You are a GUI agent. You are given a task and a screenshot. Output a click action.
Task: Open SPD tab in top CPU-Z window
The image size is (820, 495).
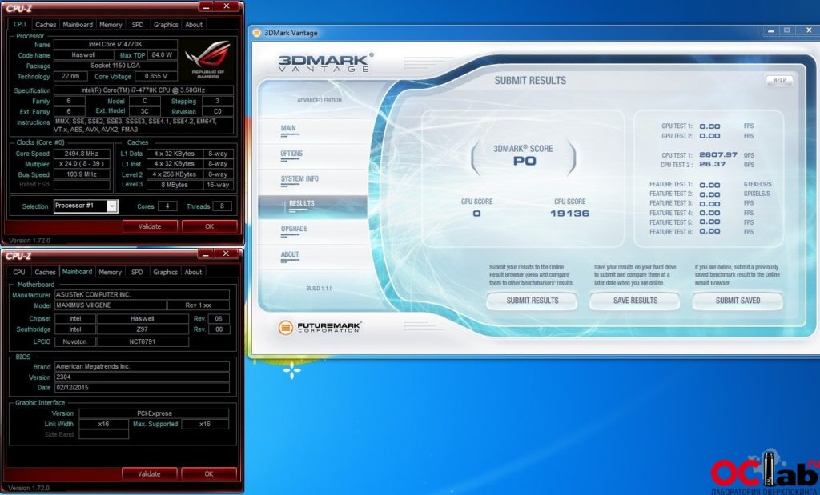[x=138, y=25]
